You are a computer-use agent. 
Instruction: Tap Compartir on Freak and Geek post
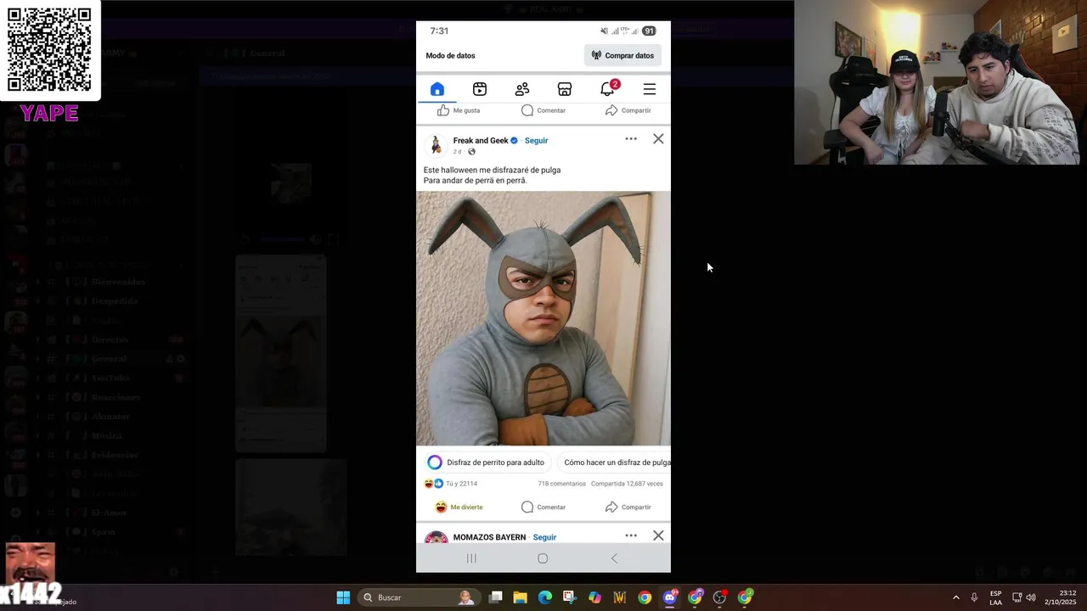point(628,507)
